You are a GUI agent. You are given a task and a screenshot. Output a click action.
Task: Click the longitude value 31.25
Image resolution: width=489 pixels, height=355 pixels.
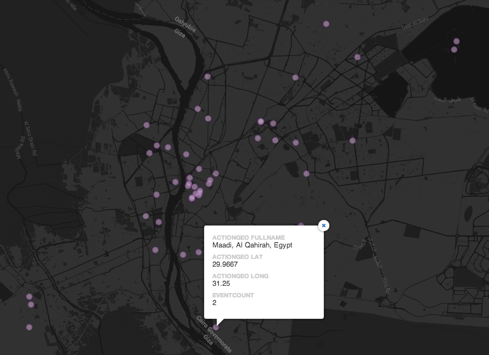pos(221,284)
